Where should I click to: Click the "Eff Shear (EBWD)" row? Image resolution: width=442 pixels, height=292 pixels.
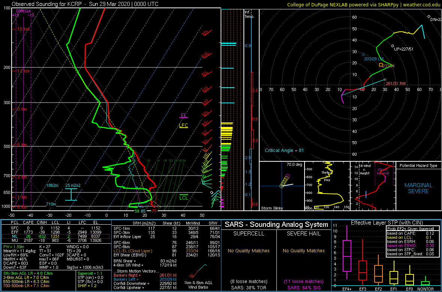[x=166, y=255]
